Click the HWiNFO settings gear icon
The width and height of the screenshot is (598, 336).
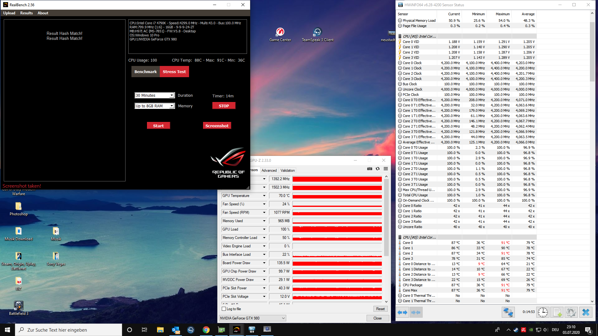(571, 312)
